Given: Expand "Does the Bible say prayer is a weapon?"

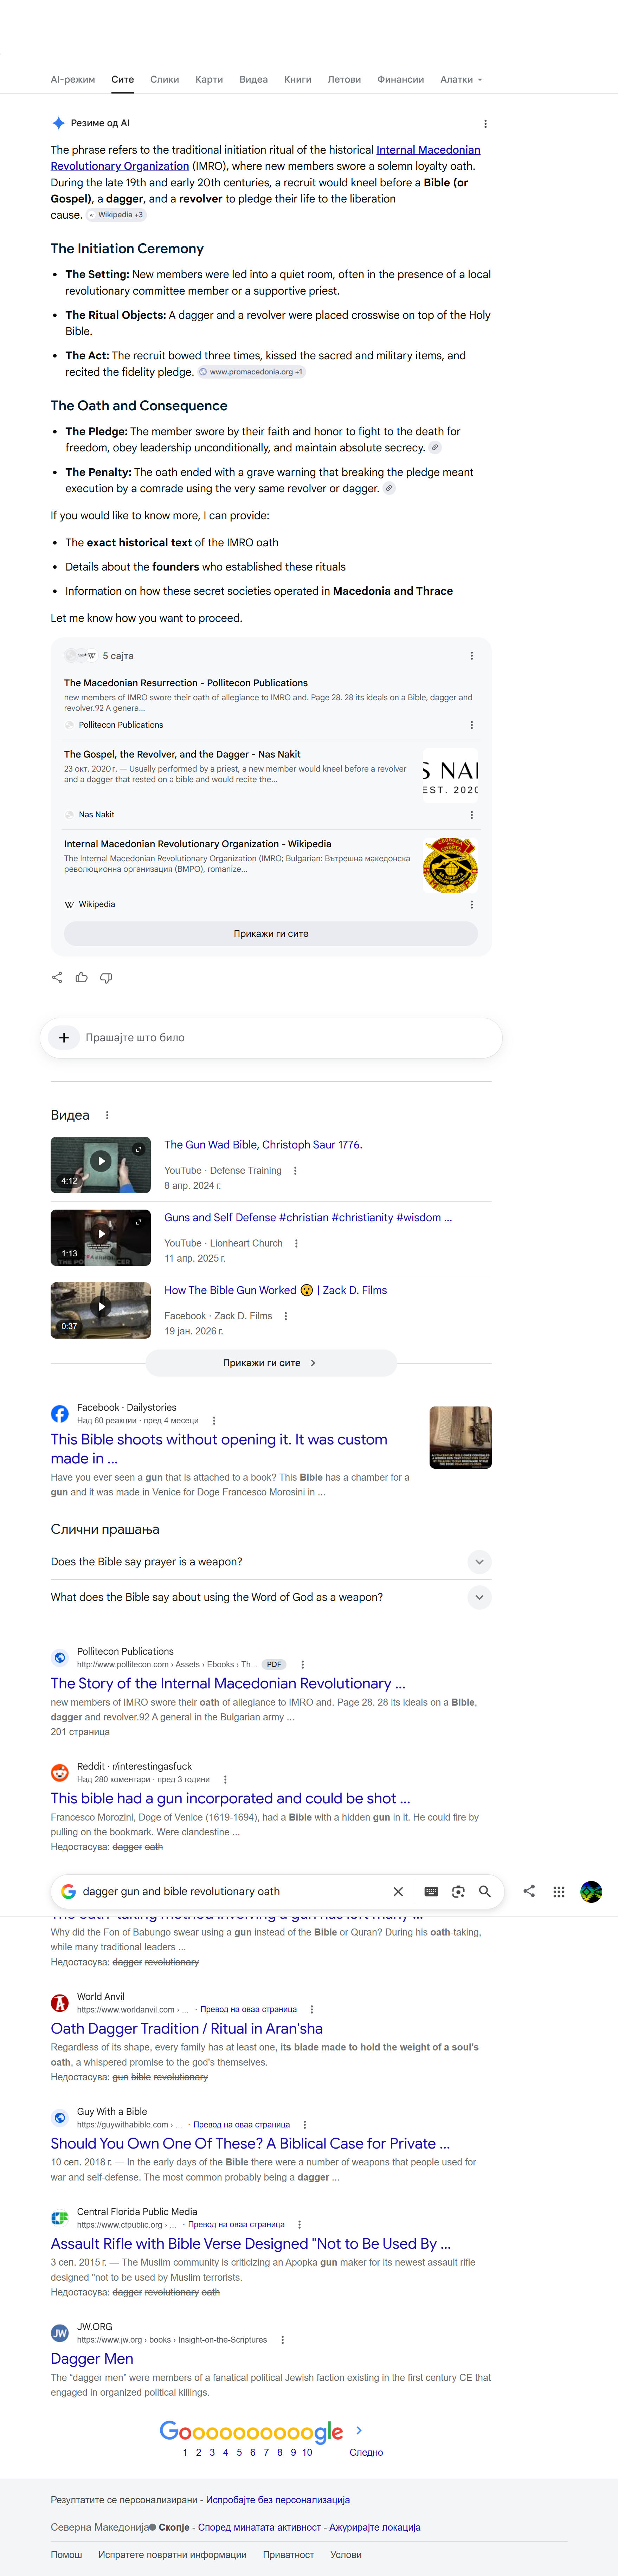Looking at the screenshot, I should pyautogui.click(x=271, y=1562).
